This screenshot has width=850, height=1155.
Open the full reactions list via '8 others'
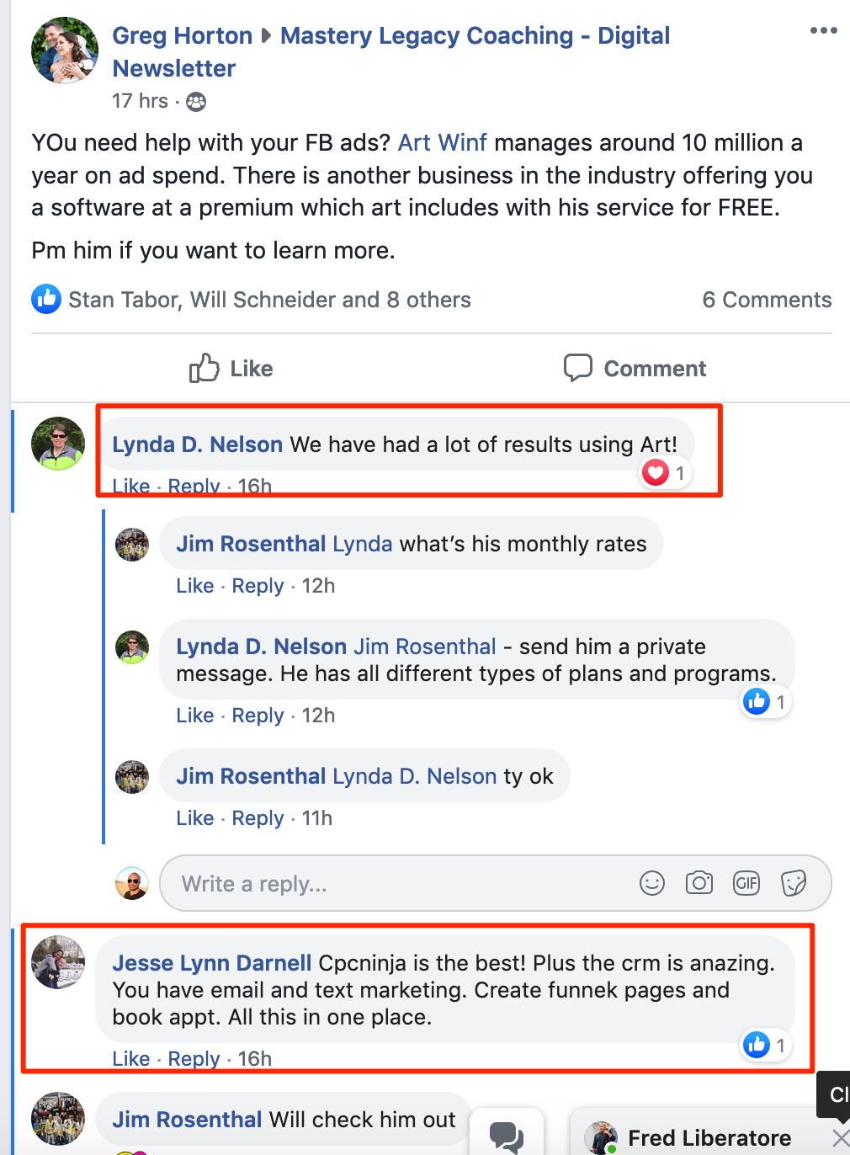(429, 299)
